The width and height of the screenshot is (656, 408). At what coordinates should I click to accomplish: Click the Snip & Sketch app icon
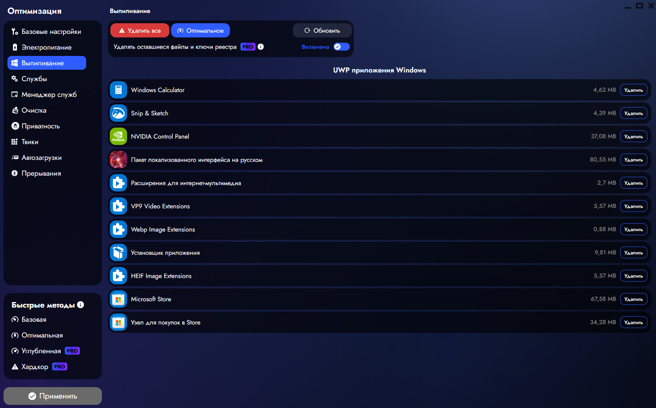tap(118, 113)
